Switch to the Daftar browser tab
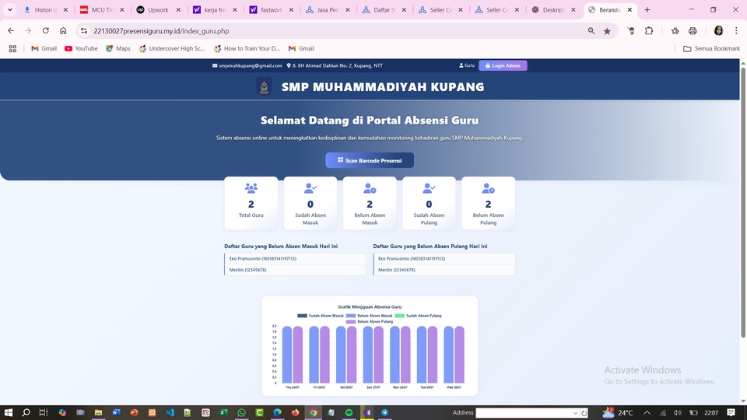 [381, 10]
